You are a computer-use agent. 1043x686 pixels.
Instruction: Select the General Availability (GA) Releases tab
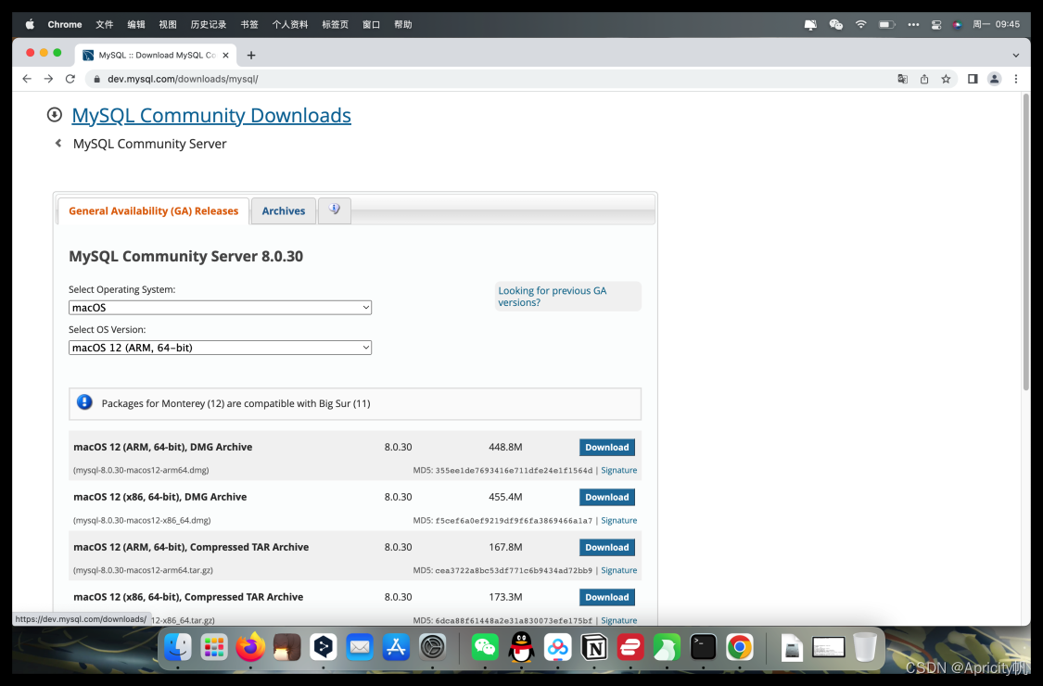(154, 211)
